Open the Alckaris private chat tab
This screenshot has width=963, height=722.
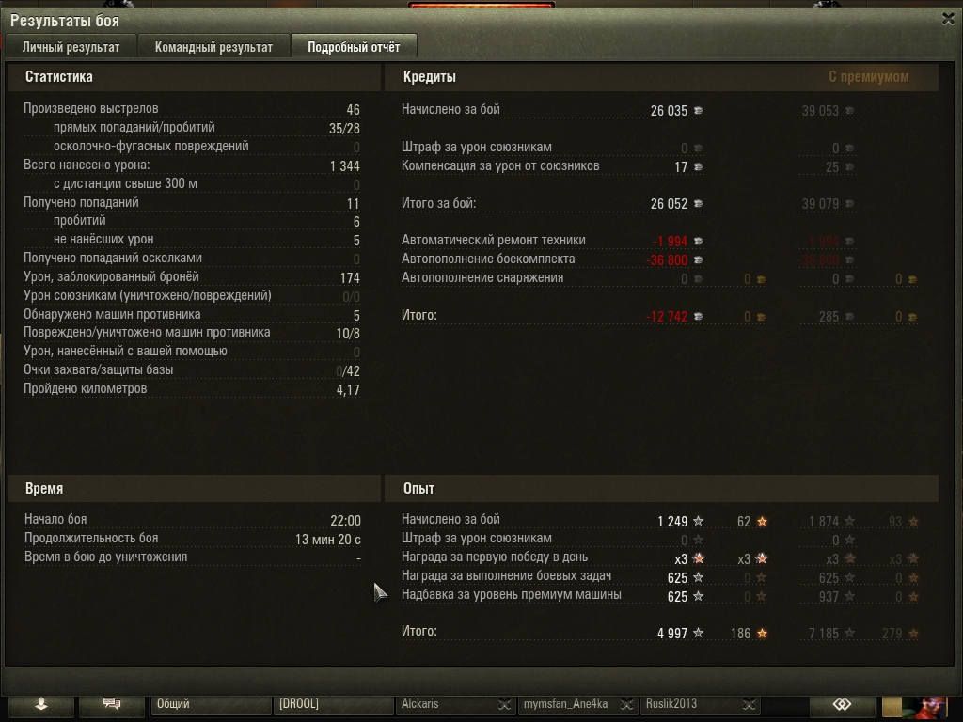tap(445, 704)
